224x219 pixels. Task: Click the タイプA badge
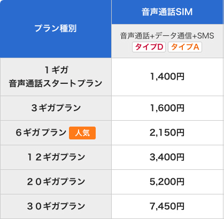(185, 47)
